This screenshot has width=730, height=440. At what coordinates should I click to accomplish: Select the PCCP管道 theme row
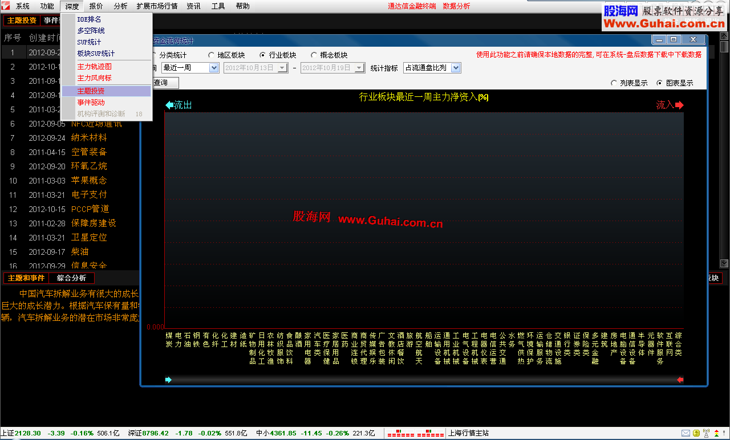(71, 209)
